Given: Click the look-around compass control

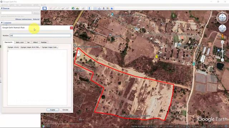Looking at the screenshot, I should [222, 18].
